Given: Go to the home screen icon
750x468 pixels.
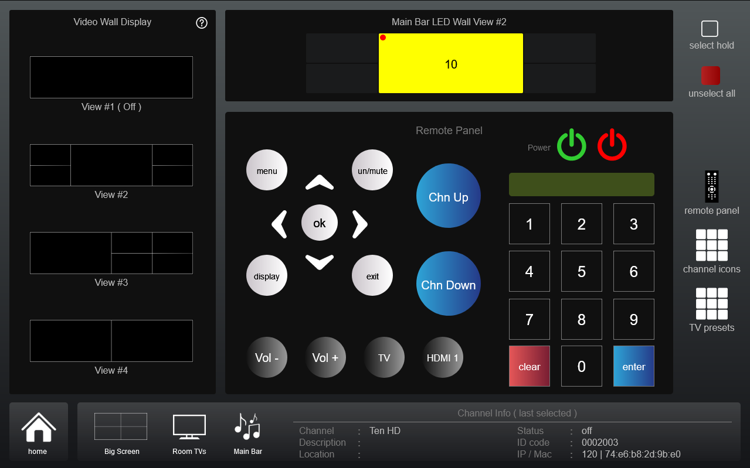Looking at the screenshot, I should pyautogui.click(x=39, y=428).
